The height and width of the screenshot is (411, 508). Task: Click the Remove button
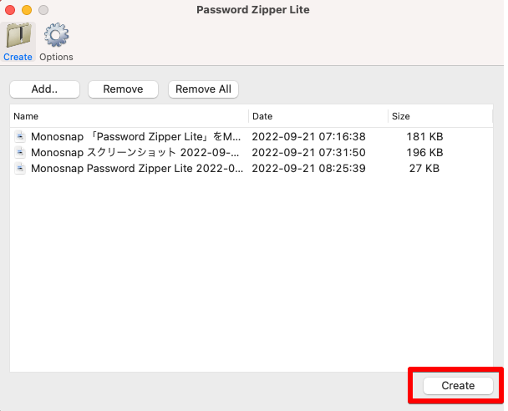point(123,89)
